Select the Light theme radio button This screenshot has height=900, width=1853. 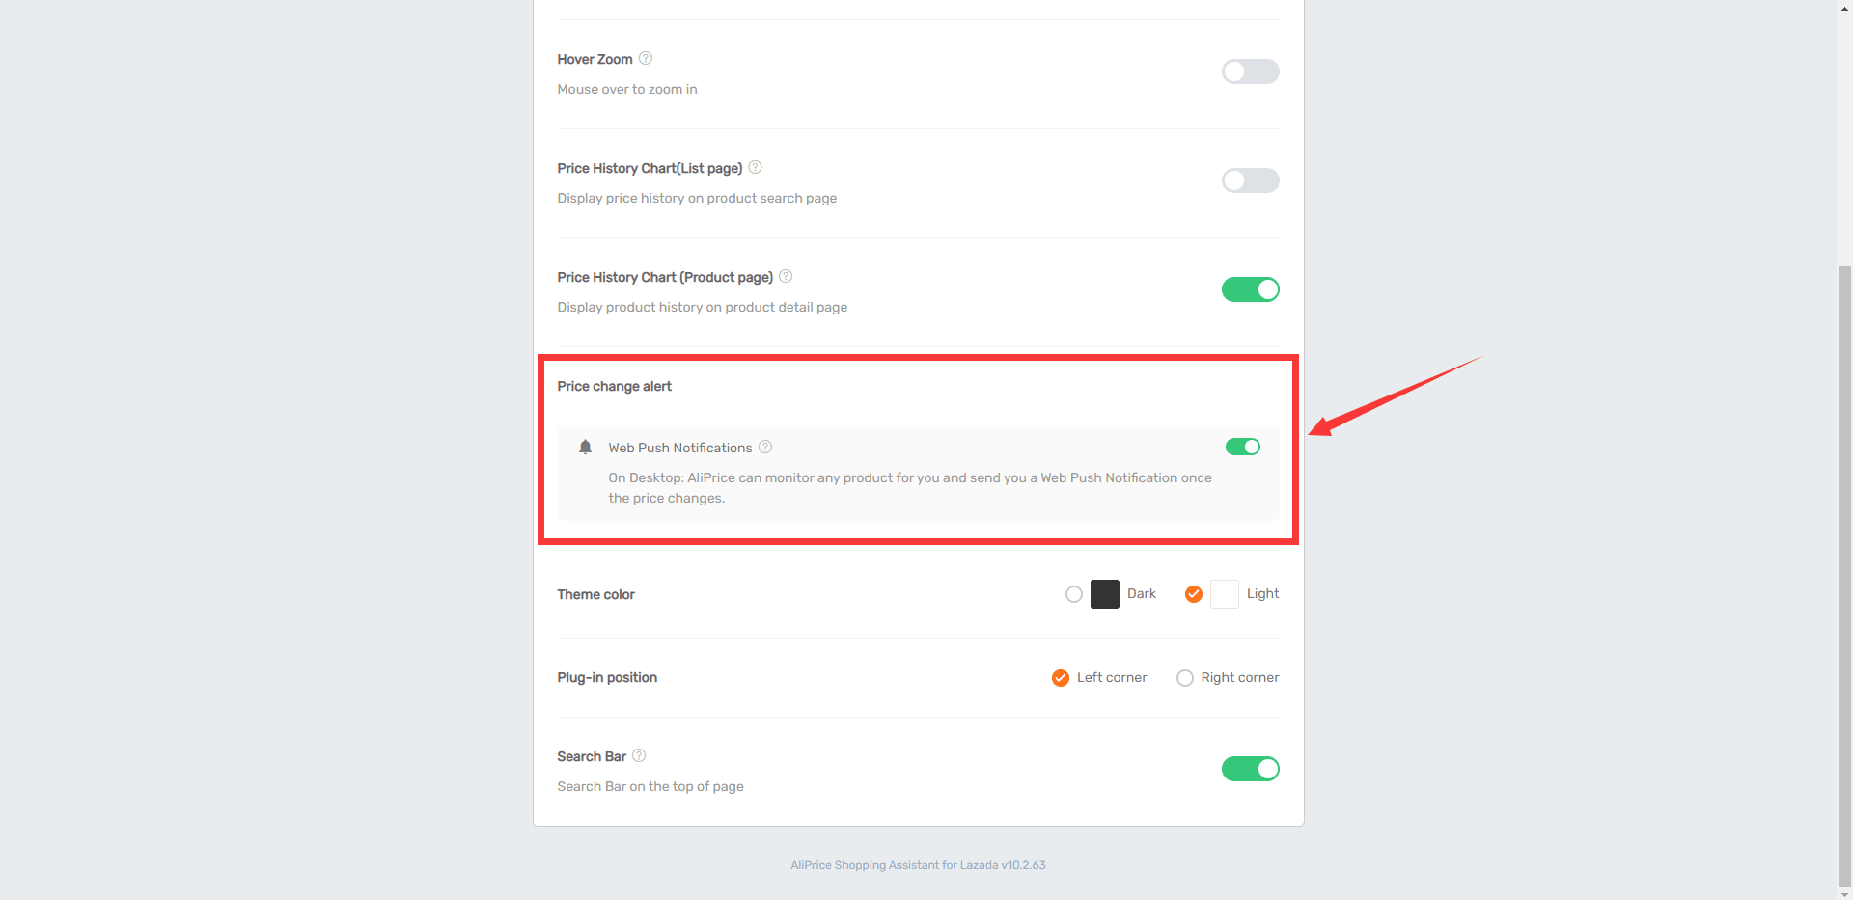tap(1193, 594)
